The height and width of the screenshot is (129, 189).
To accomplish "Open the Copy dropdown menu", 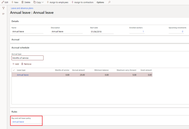I will pyautogui.click(x=39, y=2).
